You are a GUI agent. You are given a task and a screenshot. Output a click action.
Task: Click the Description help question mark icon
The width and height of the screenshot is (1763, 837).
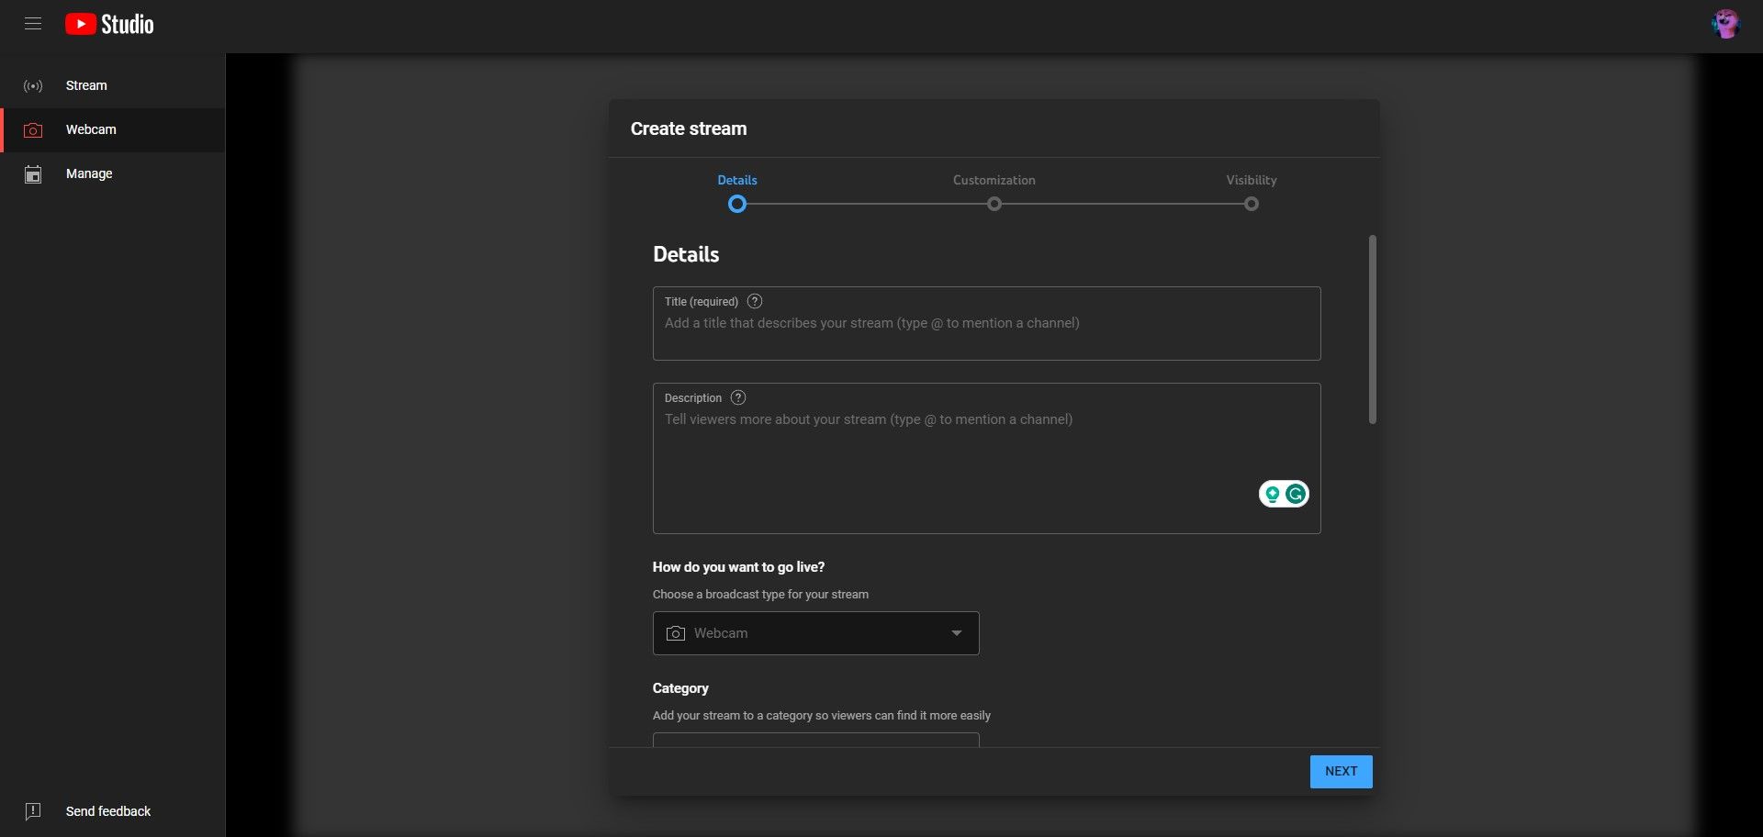[737, 397]
